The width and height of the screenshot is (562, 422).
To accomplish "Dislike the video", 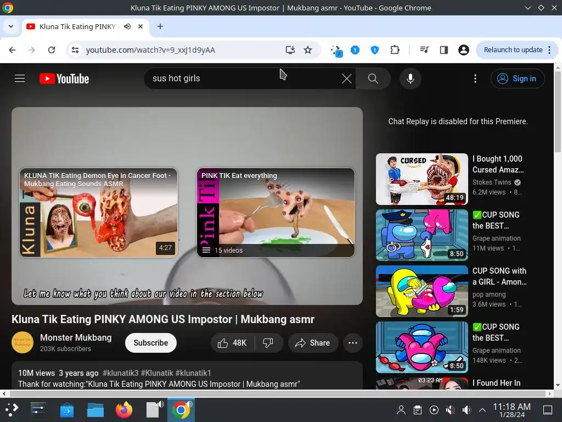I will click(268, 343).
